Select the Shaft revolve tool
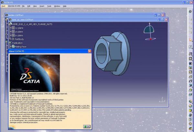Screen dimensions: 194x132 point(190,64)
